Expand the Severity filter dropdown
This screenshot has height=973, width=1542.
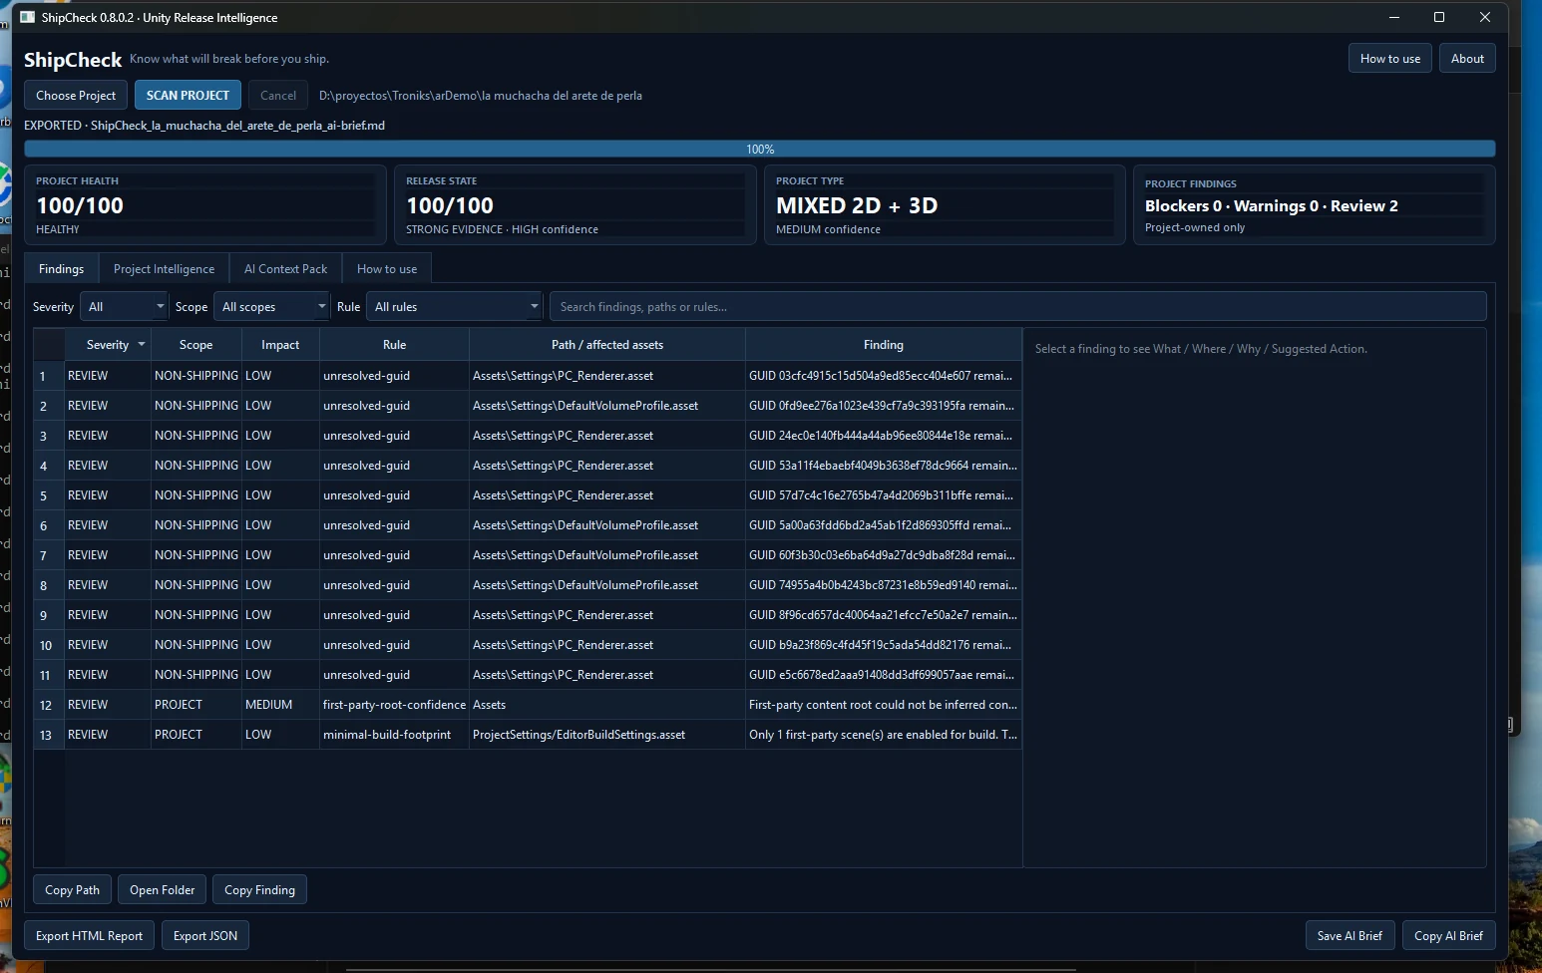pos(124,307)
